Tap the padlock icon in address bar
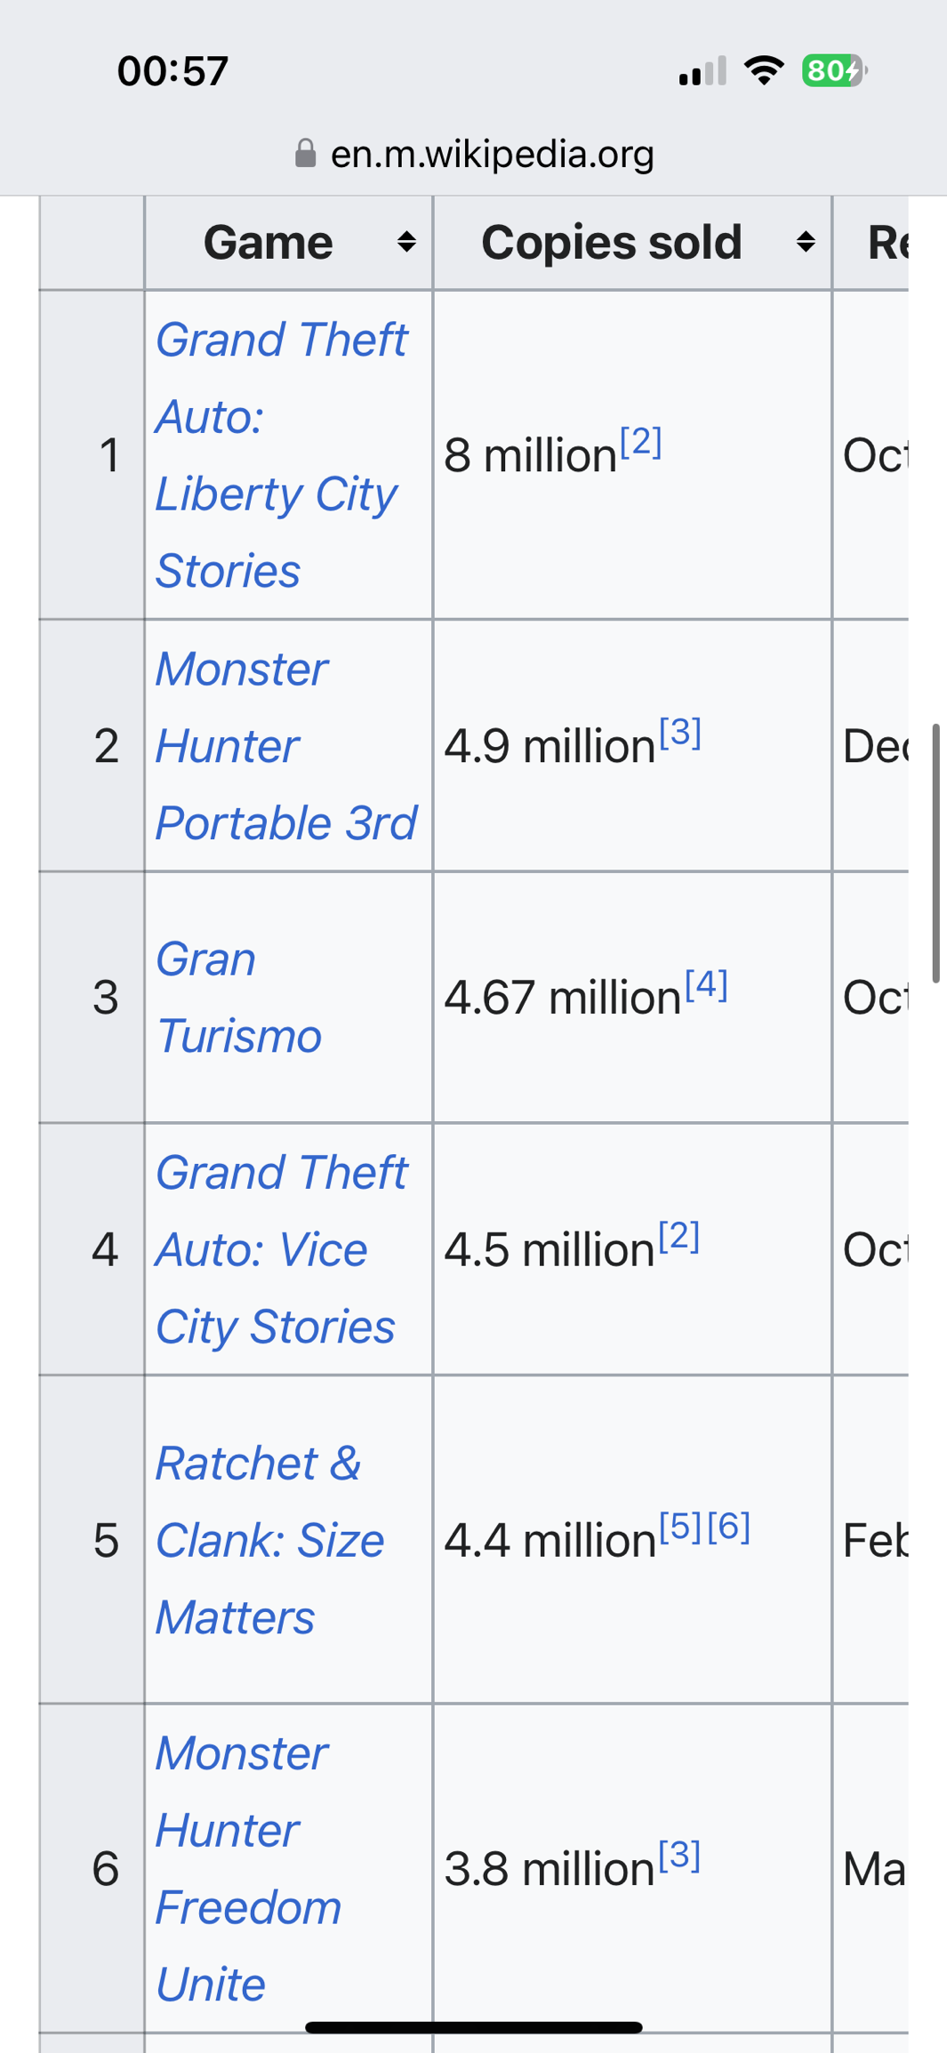 (x=305, y=154)
